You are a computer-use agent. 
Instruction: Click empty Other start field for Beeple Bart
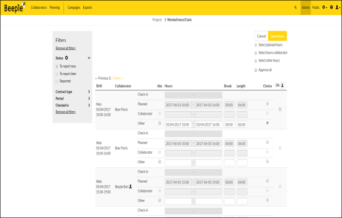point(178,201)
